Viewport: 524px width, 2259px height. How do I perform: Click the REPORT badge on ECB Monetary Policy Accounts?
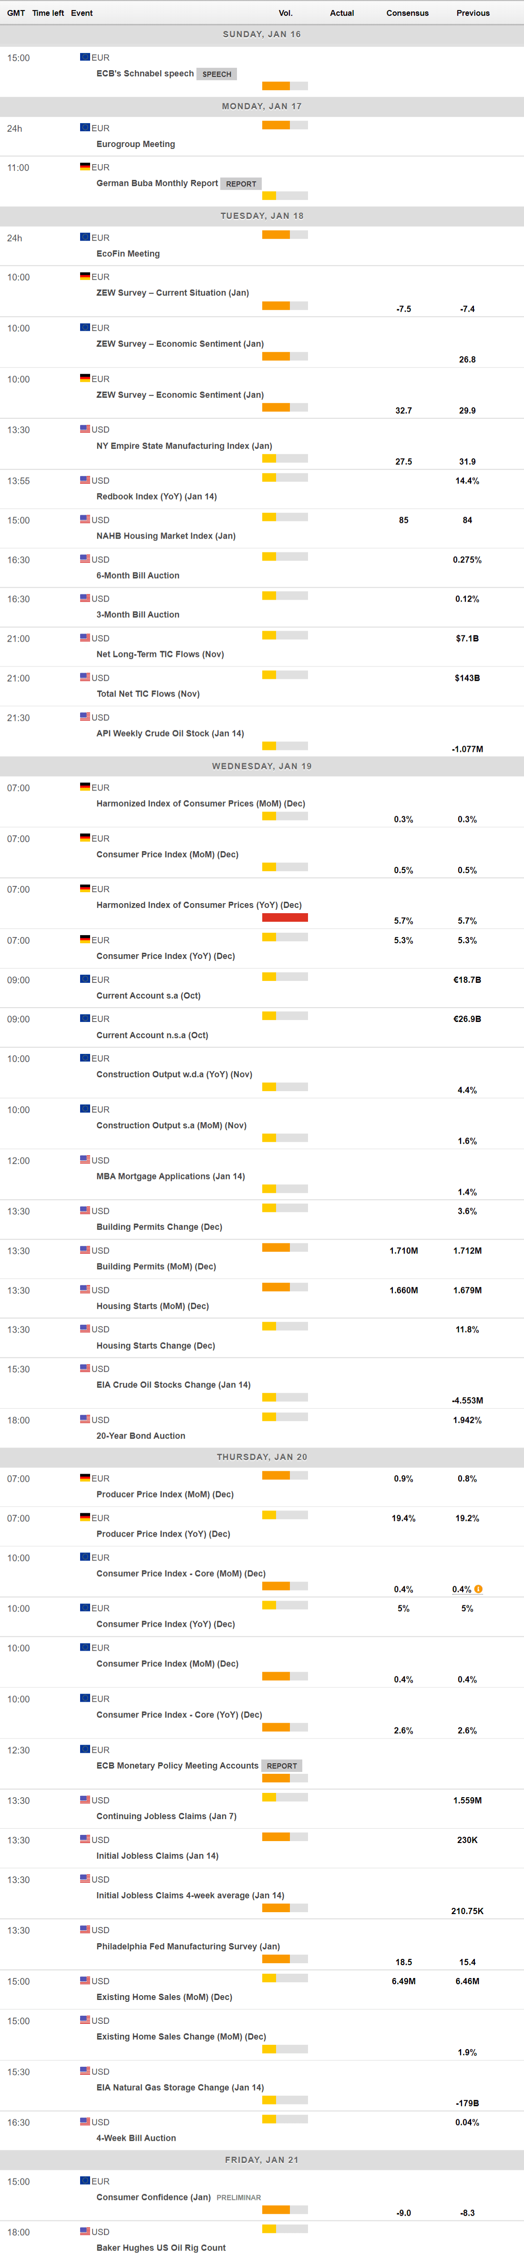click(x=281, y=1765)
